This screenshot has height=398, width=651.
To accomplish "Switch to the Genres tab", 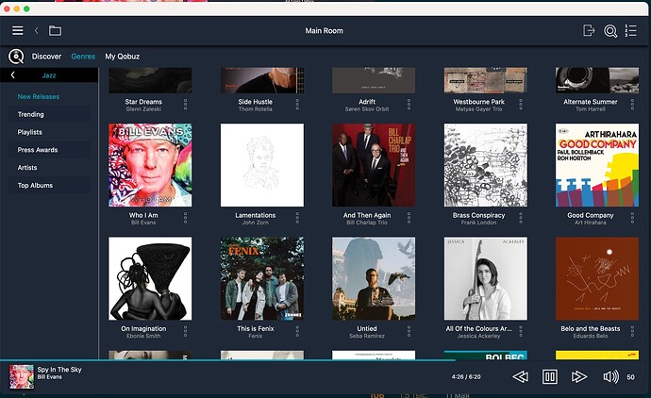I will click(x=83, y=57).
